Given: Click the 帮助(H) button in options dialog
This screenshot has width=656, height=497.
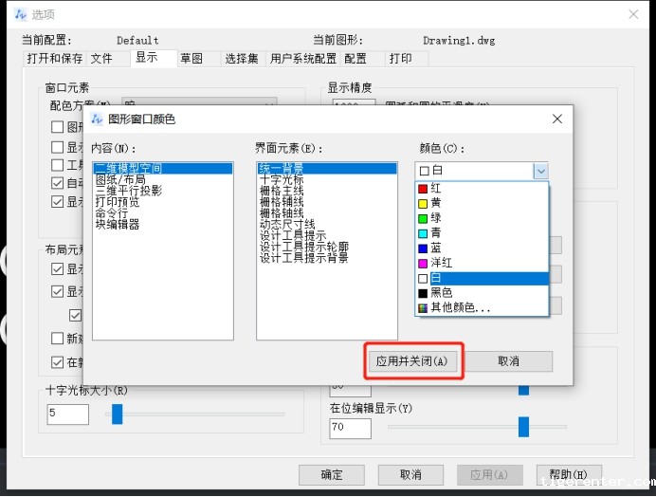Looking at the screenshot, I should coord(568,474).
